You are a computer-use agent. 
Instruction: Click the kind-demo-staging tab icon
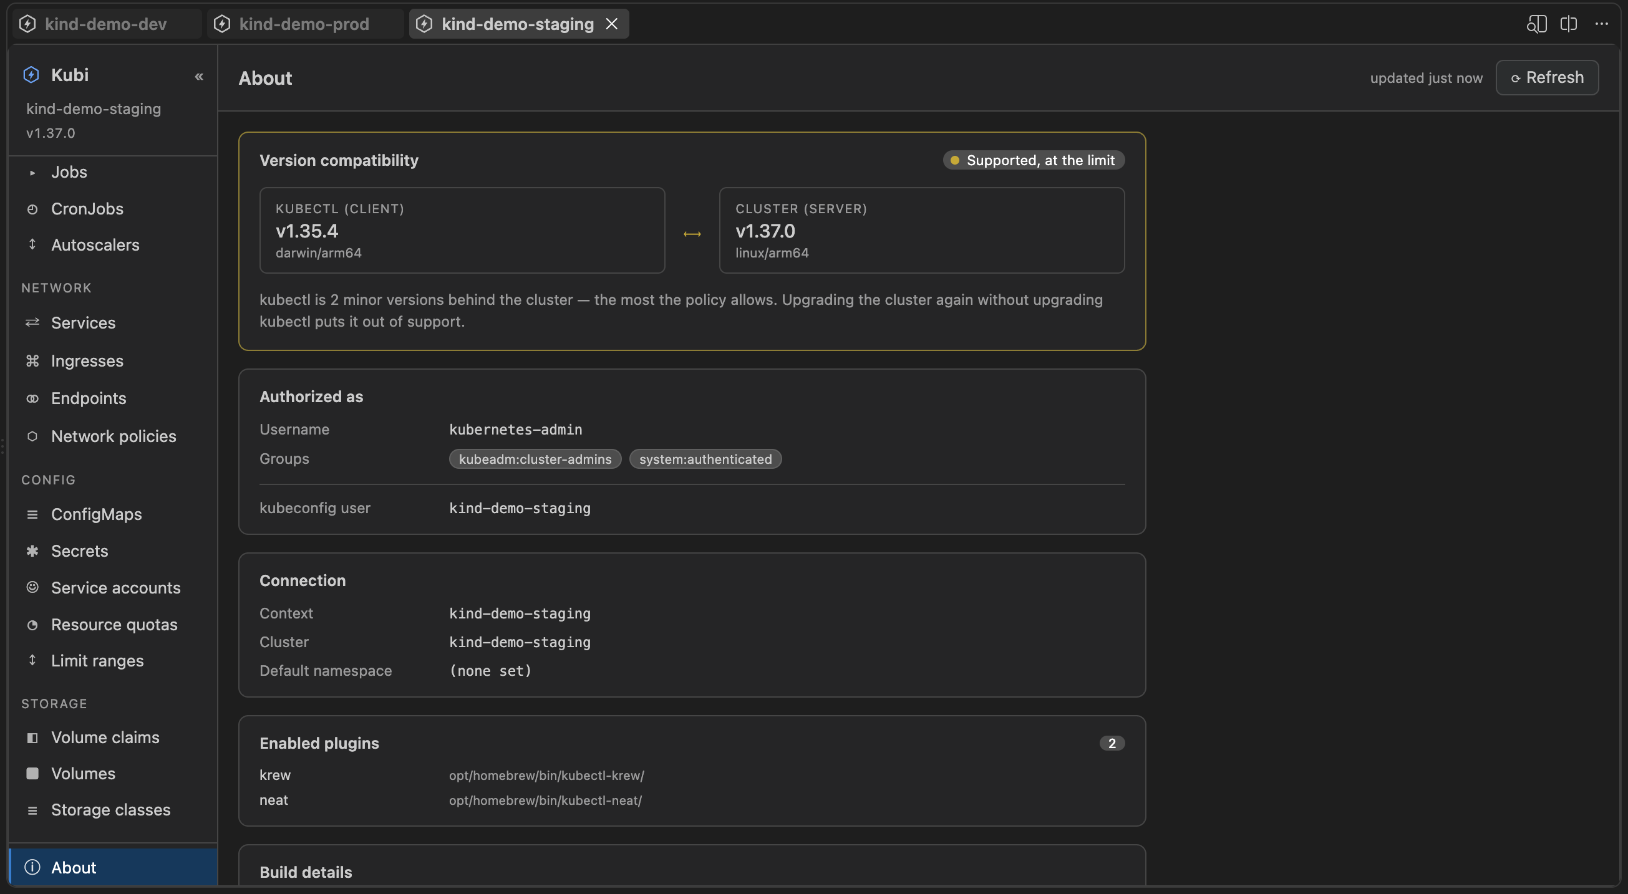coord(424,24)
